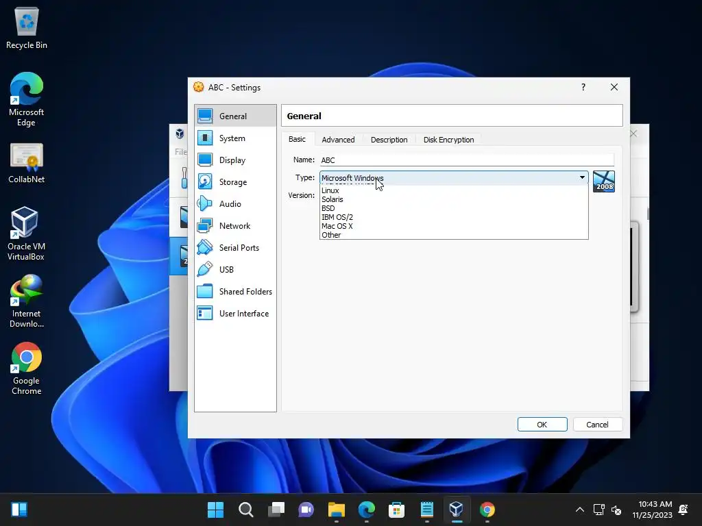Click OK to confirm settings

click(x=542, y=425)
